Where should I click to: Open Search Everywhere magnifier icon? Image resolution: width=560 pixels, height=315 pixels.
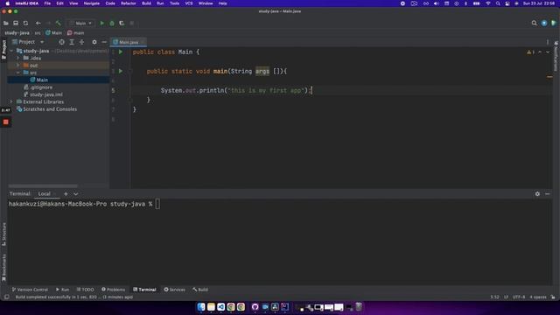coord(534,24)
